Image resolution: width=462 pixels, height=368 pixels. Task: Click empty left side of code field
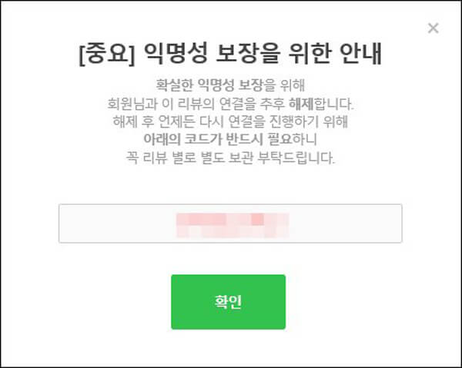(118, 224)
